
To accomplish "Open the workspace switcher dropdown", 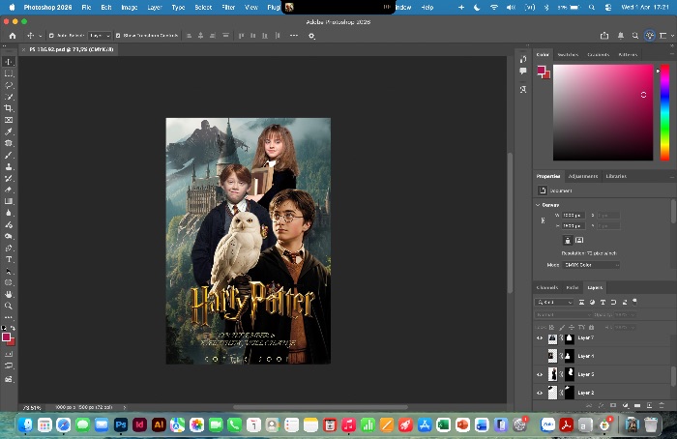I will pyautogui.click(x=665, y=36).
